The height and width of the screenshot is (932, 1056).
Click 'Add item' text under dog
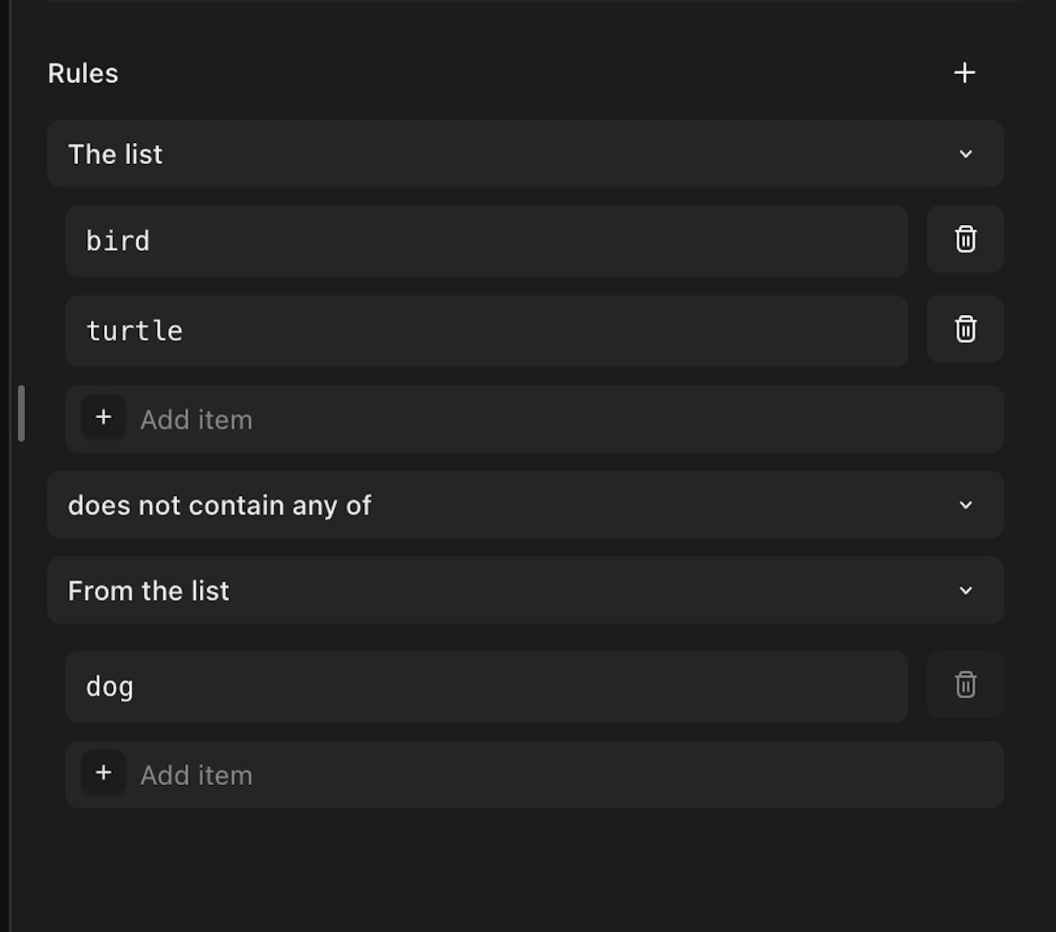point(197,775)
